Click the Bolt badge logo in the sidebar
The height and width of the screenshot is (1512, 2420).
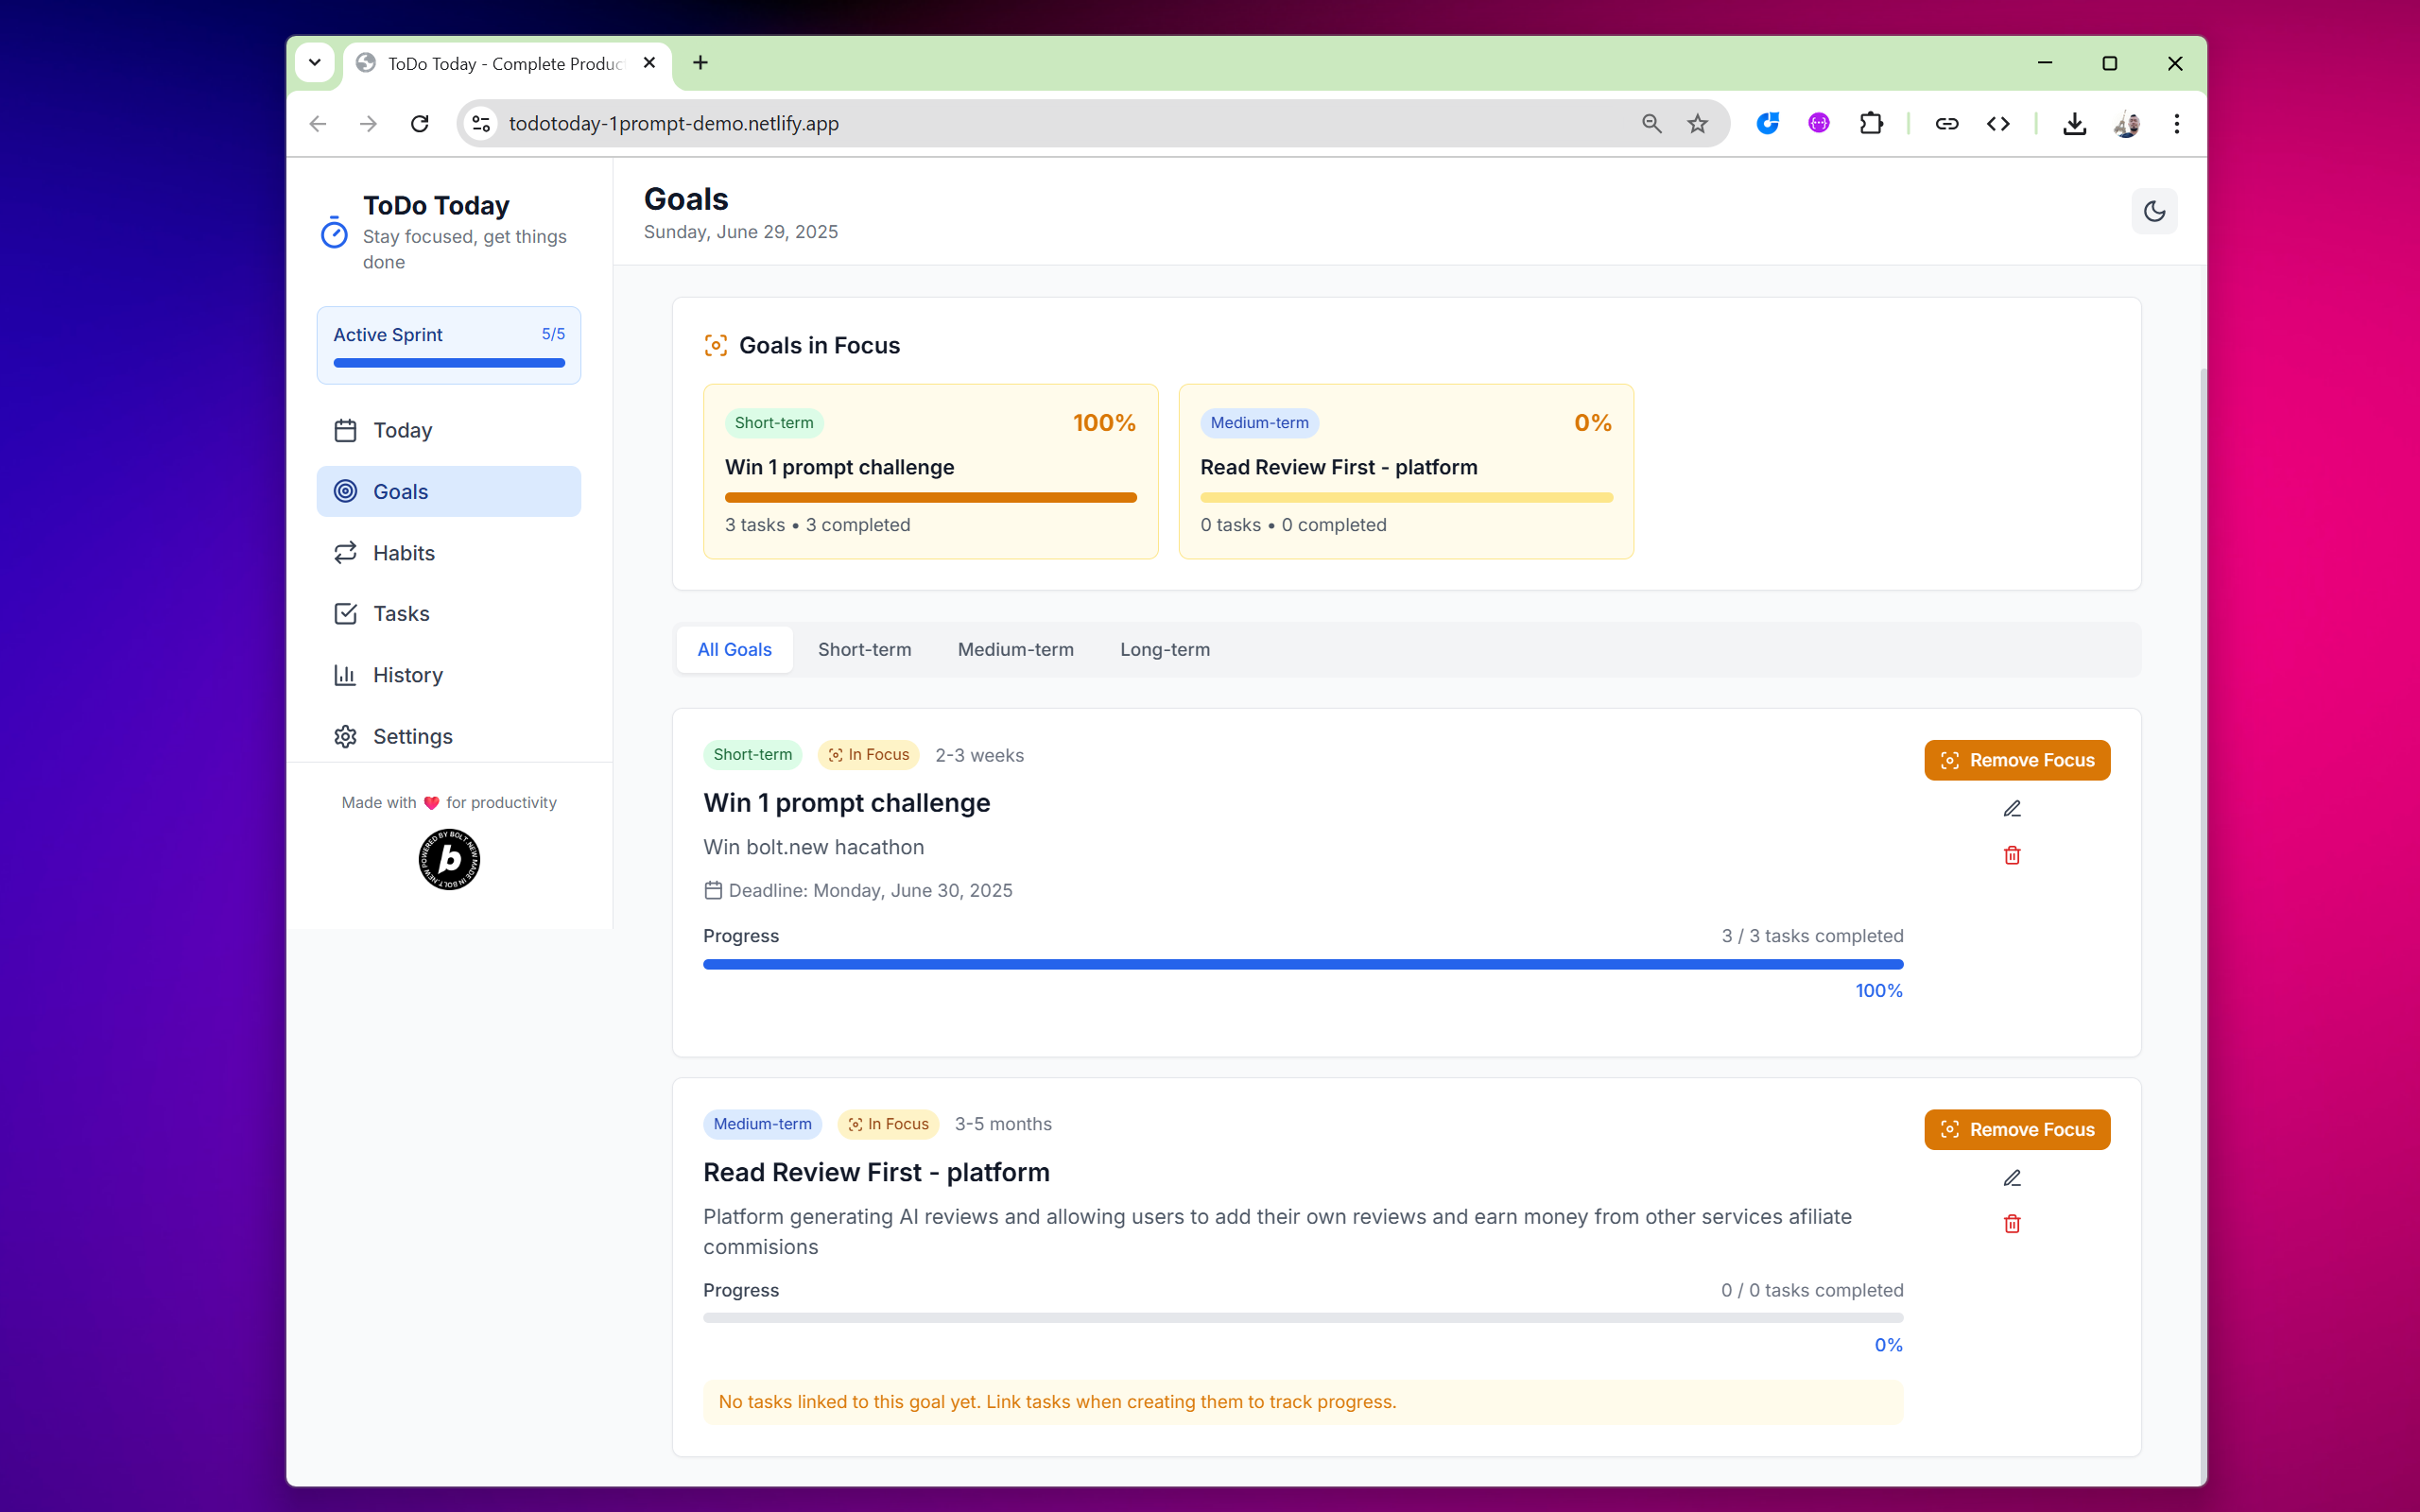(x=449, y=859)
